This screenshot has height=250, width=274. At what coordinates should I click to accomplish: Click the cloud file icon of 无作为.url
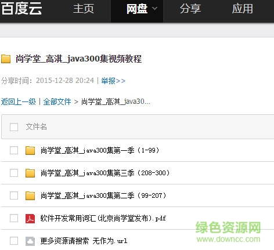tap(30, 241)
